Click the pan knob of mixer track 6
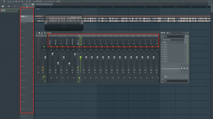Screen dimensions: 213x119 click(79, 50)
